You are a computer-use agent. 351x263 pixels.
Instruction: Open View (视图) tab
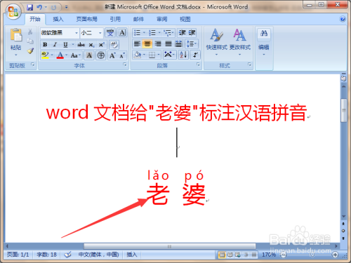(x=185, y=19)
